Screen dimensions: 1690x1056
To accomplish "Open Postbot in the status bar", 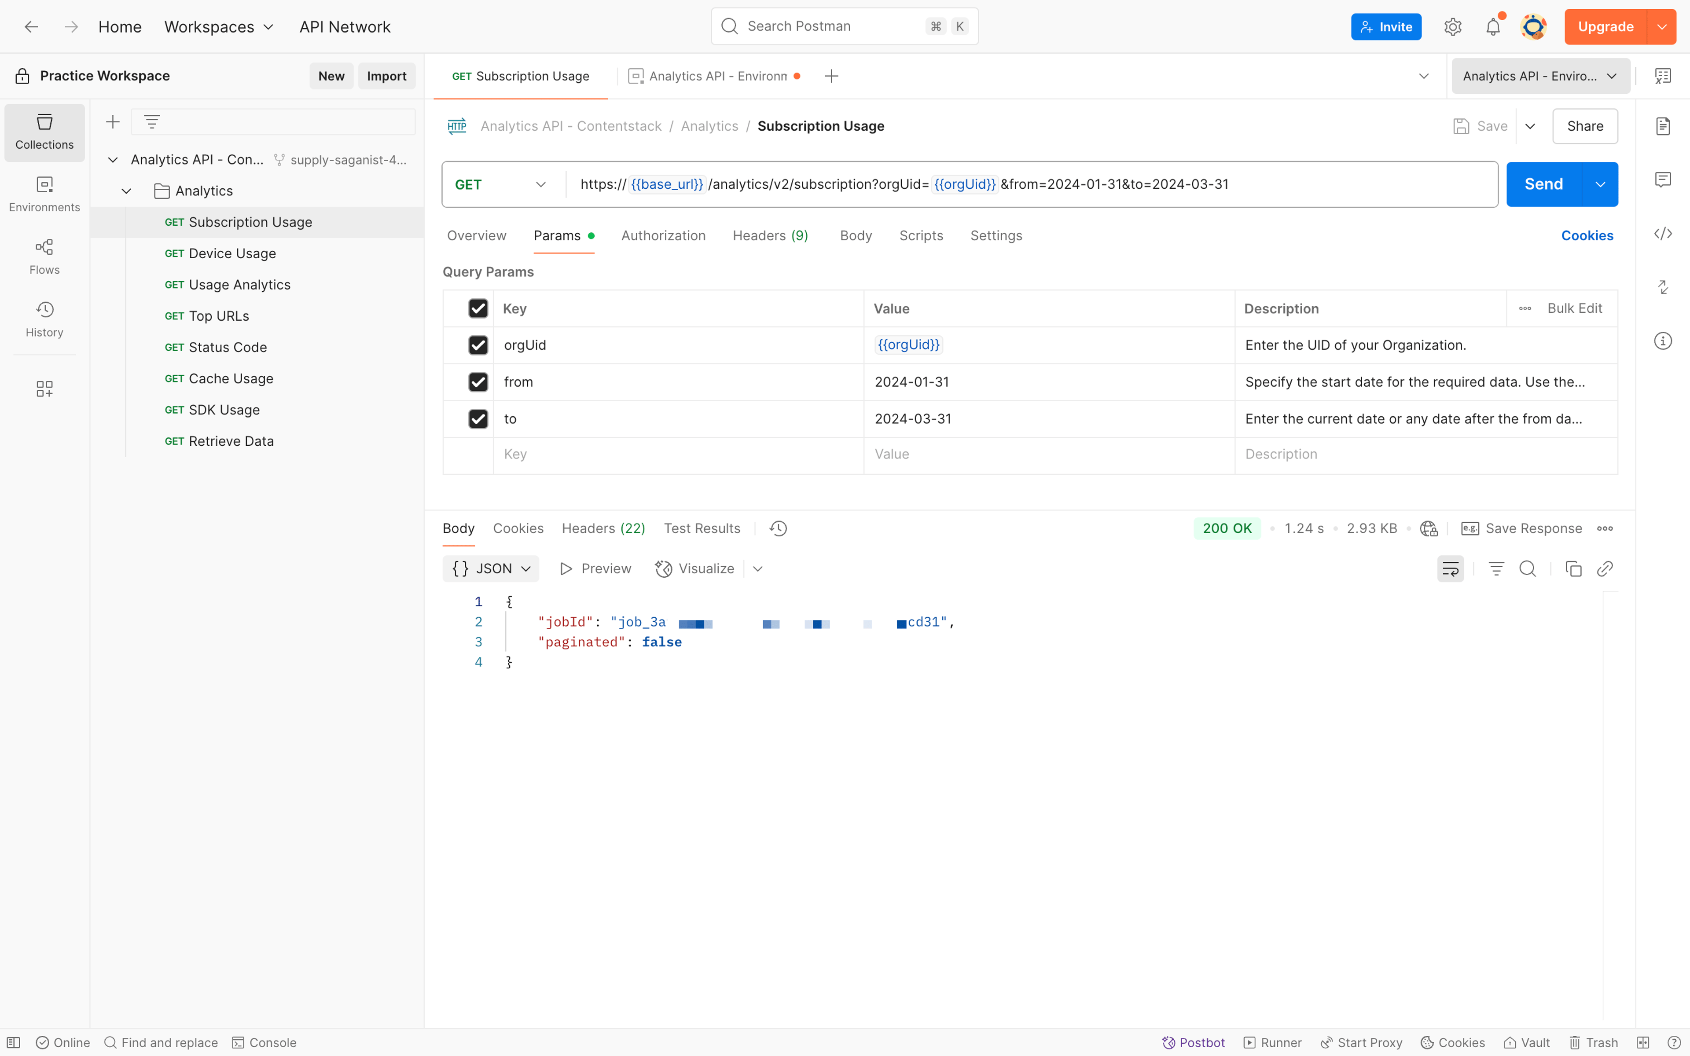I will click(x=1194, y=1043).
